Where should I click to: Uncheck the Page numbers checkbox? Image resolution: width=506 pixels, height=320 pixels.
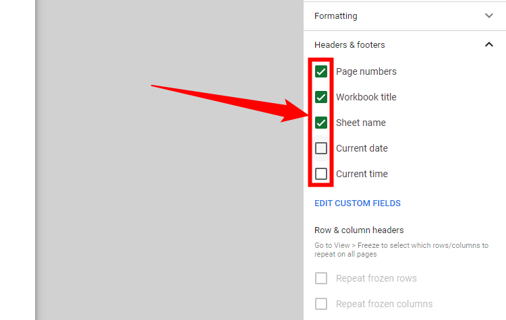click(321, 71)
